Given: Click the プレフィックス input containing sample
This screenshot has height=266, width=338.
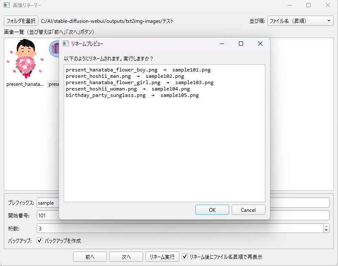Looking at the screenshot, I should click(x=47, y=203).
